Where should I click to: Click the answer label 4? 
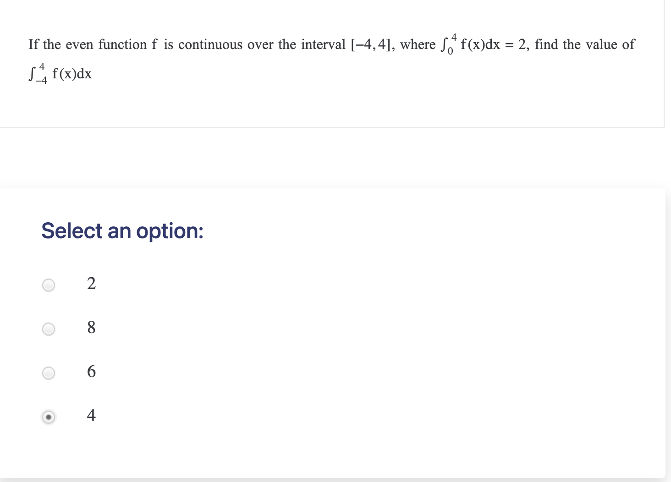point(91,416)
